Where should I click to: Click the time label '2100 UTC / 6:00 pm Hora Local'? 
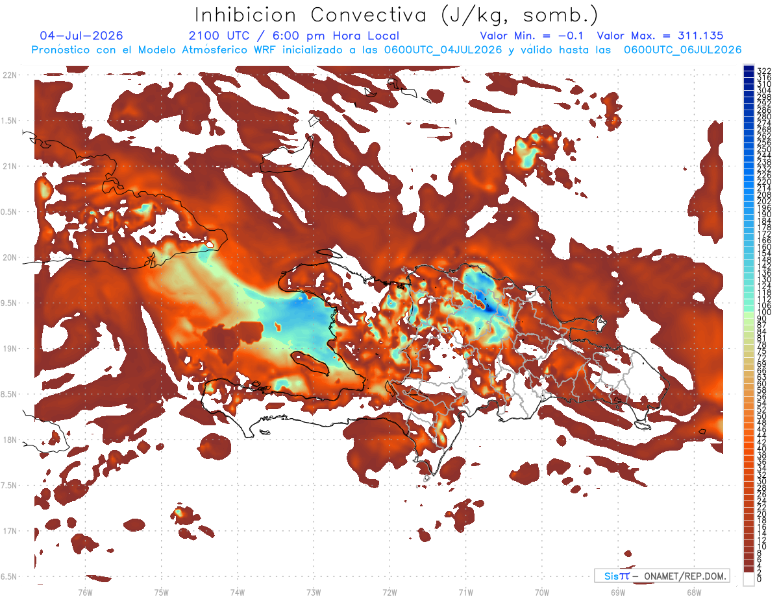pyautogui.click(x=293, y=36)
